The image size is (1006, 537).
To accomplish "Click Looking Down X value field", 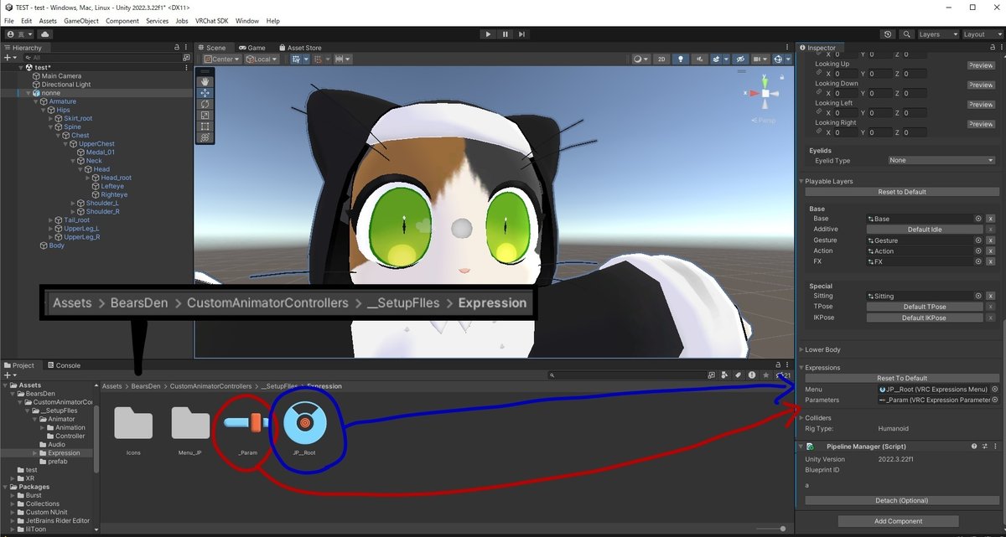I will coord(845,93).
